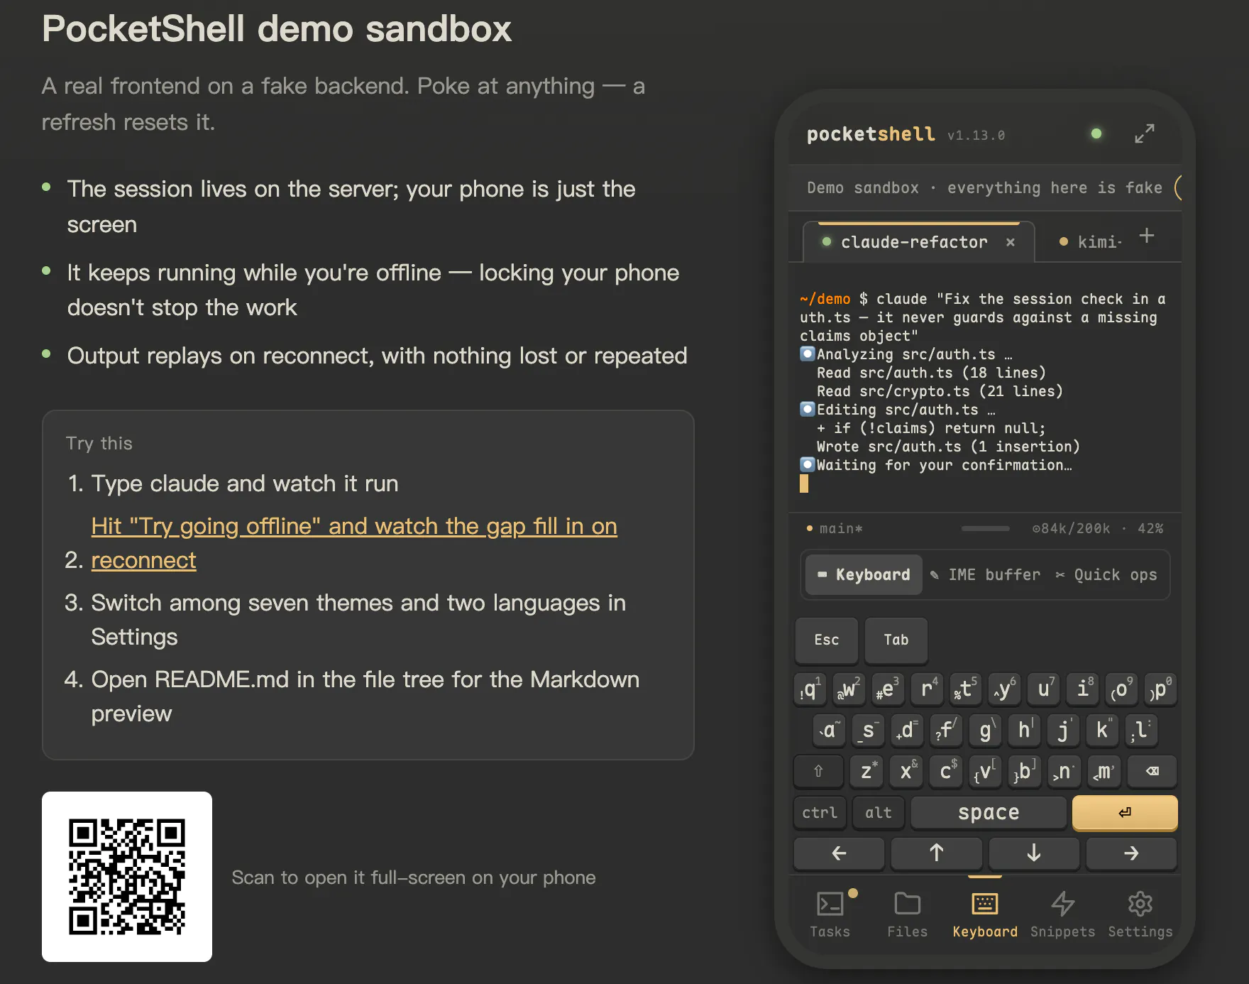Tap the right arrow key
1249x984 pixels.
(x=1132, y=853)
